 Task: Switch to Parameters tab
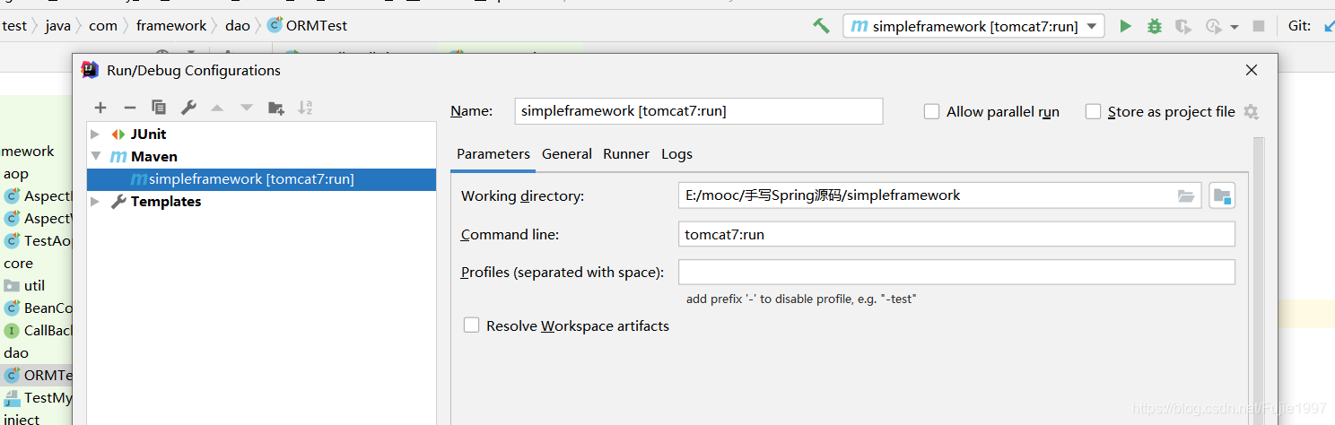pyautogui.click(x=493, y=154)
